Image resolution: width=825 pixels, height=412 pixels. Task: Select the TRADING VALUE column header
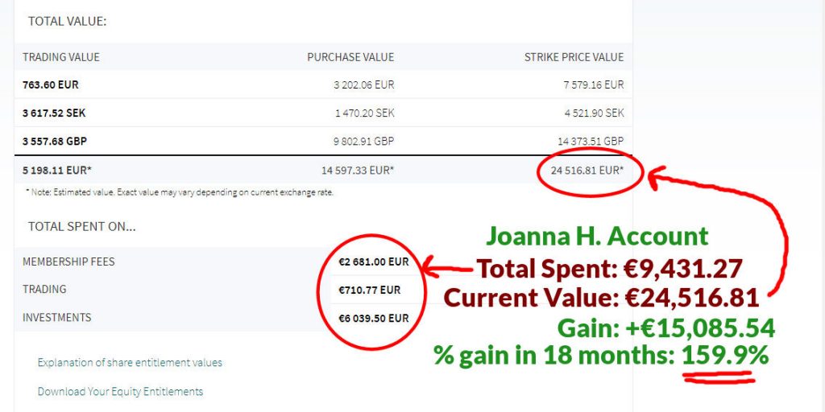tap(61, 57)
